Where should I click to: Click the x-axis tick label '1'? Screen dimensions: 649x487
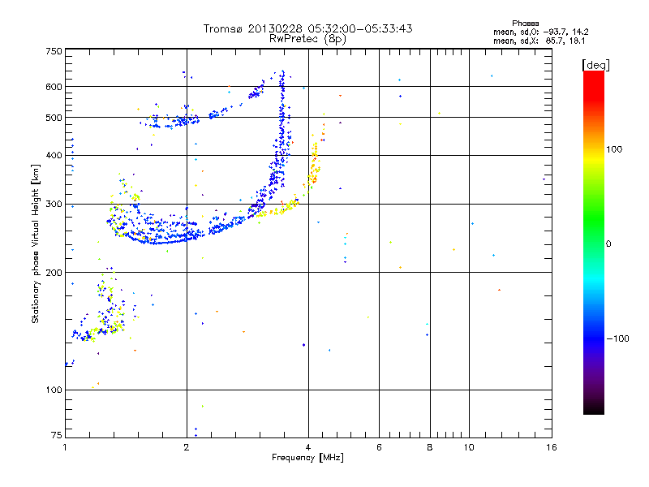point(65,447)
